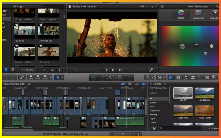Show the Music and Sound browser

[186, 77]
